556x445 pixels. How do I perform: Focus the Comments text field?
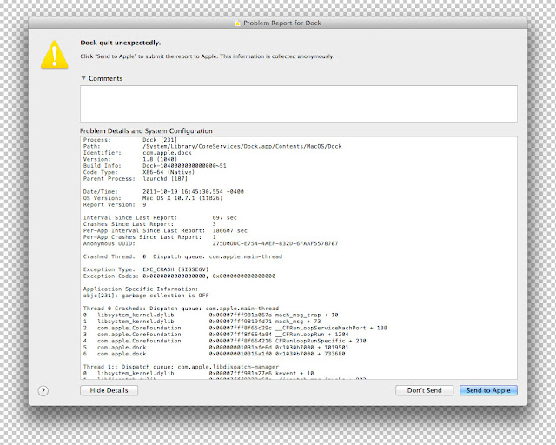[x=299, y=103]
